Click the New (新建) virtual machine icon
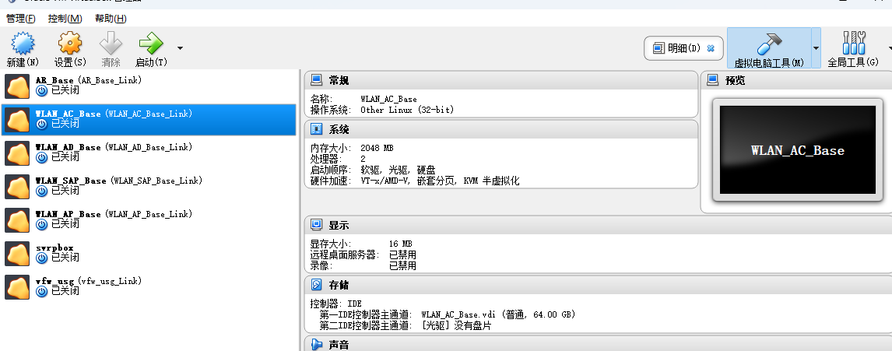892x351 pixels. click(22, 44)
